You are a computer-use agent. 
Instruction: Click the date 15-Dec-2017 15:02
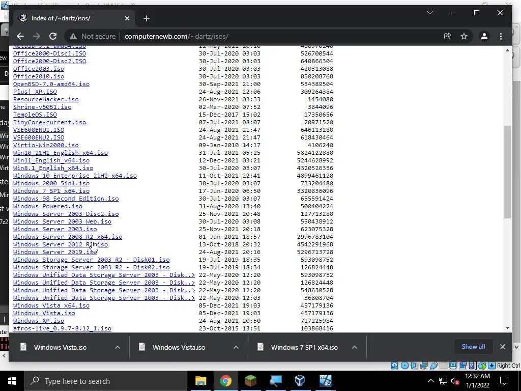[x=229, y=115]
